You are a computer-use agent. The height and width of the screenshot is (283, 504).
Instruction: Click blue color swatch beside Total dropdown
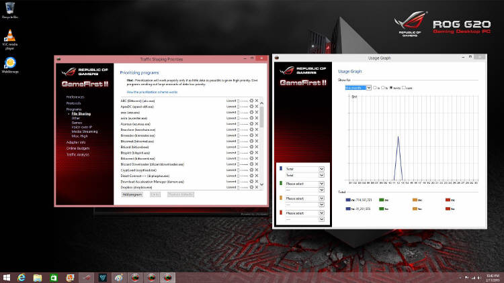[281, 168]
